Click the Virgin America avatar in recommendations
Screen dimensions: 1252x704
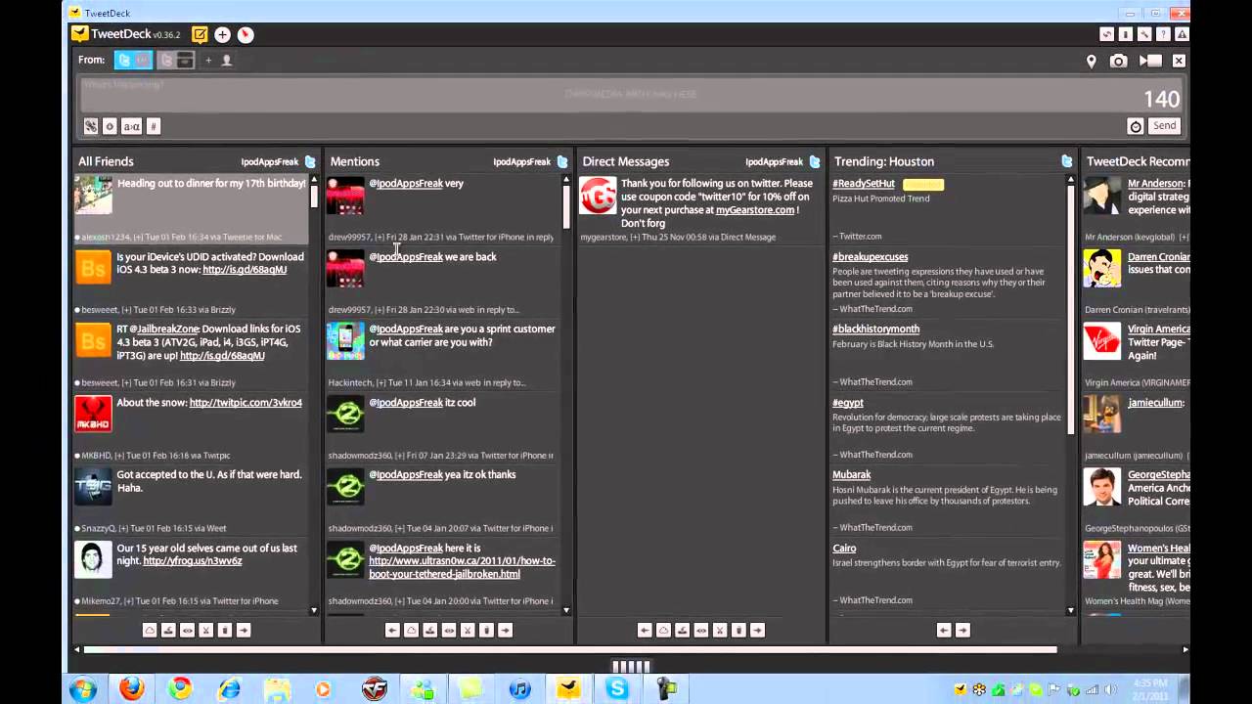point(1102,340)
